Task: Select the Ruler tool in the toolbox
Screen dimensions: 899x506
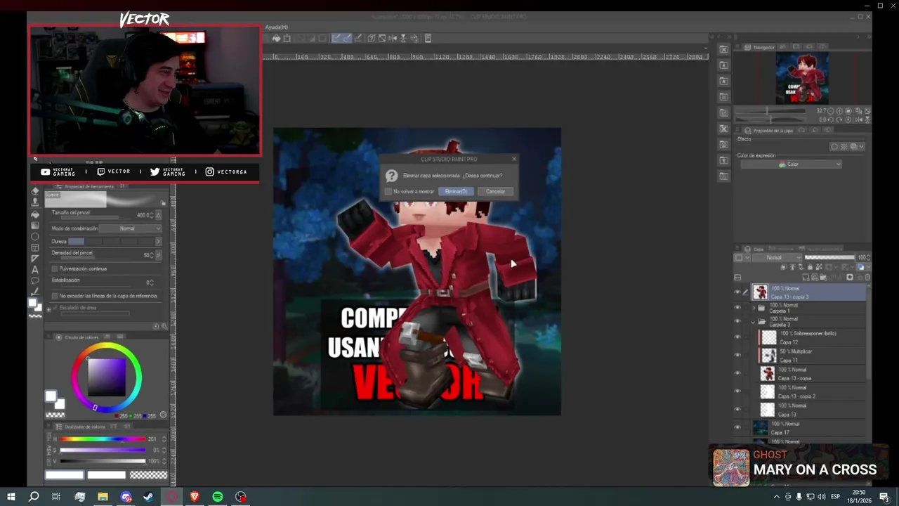Action: (34, 259)
